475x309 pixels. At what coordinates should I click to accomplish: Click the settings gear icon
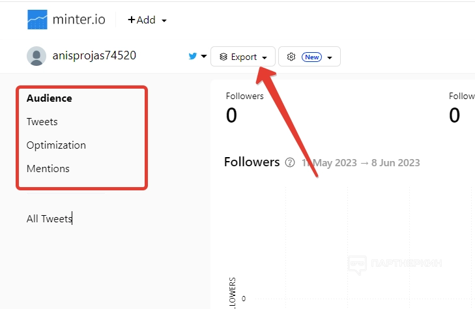point(291,57)
